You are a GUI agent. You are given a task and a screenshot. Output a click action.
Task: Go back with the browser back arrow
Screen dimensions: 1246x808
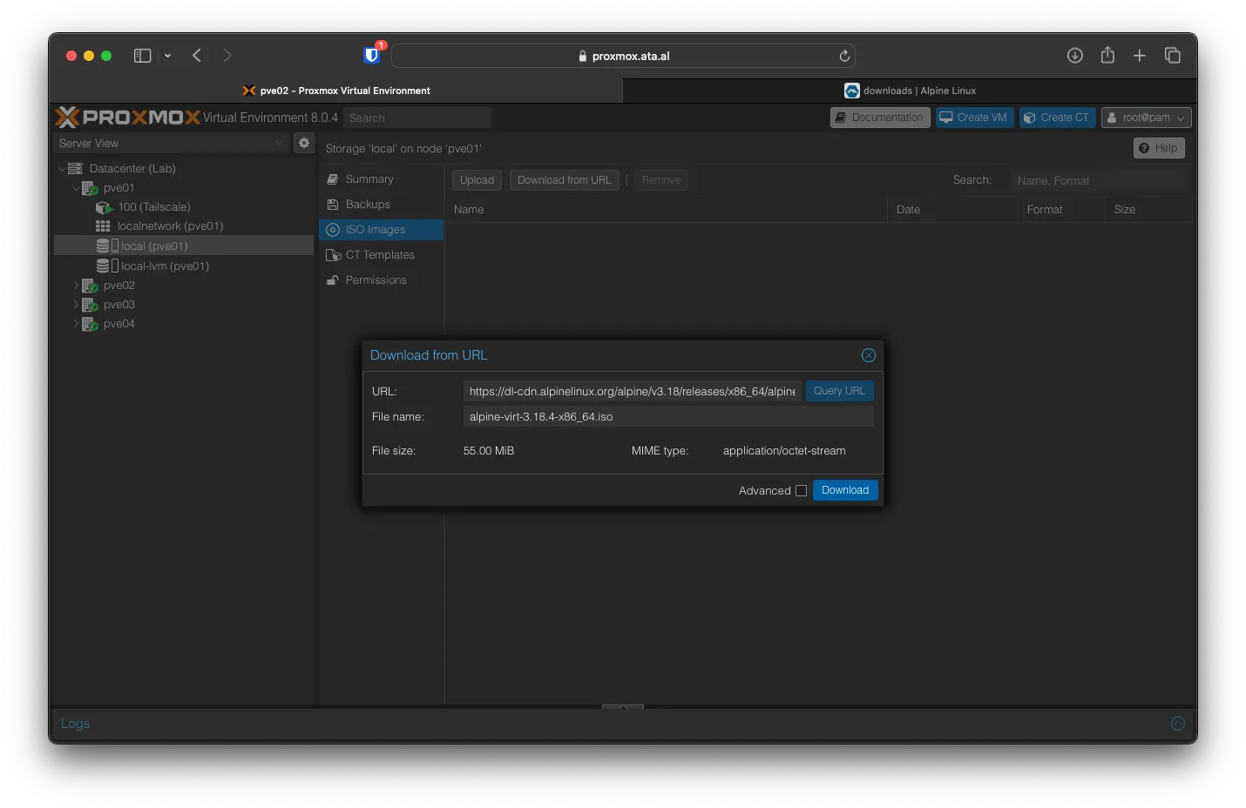click(x=197, y=56)
